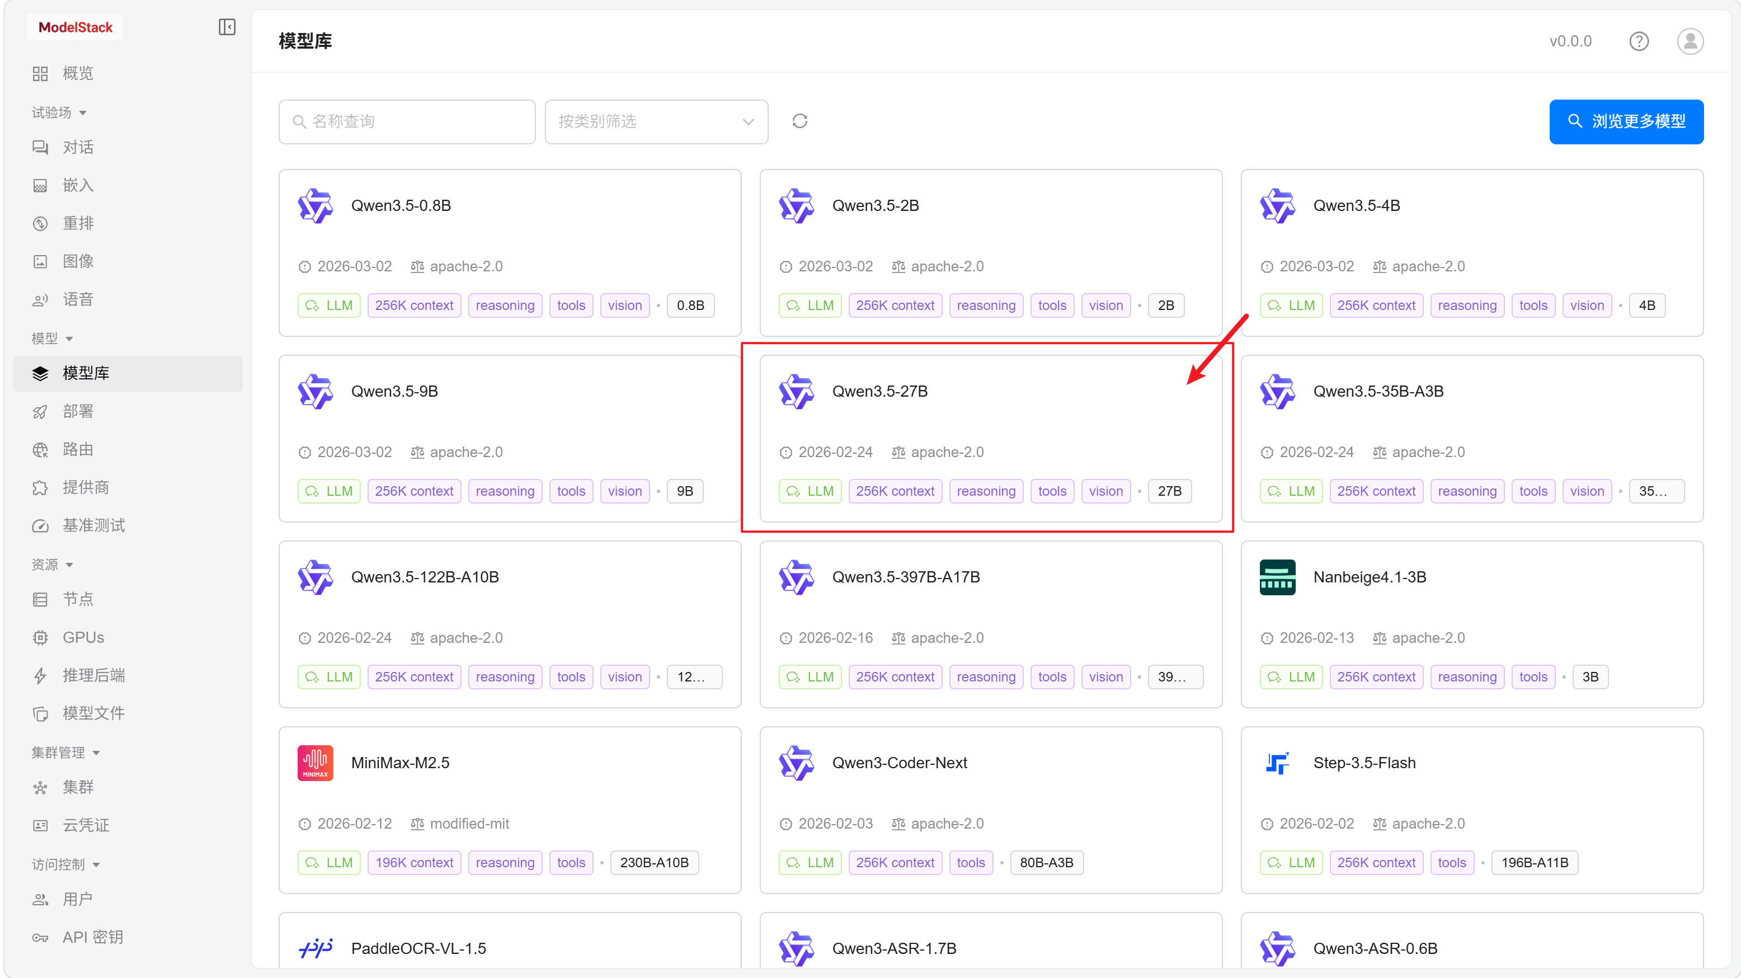Screen dimensions: 1741x978
Task: Collapse the 集群管理 sidebar section
Action: (65, 753)
